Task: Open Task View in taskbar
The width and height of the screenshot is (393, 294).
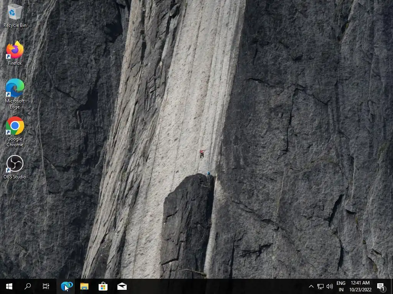Action: coord(46,286)
